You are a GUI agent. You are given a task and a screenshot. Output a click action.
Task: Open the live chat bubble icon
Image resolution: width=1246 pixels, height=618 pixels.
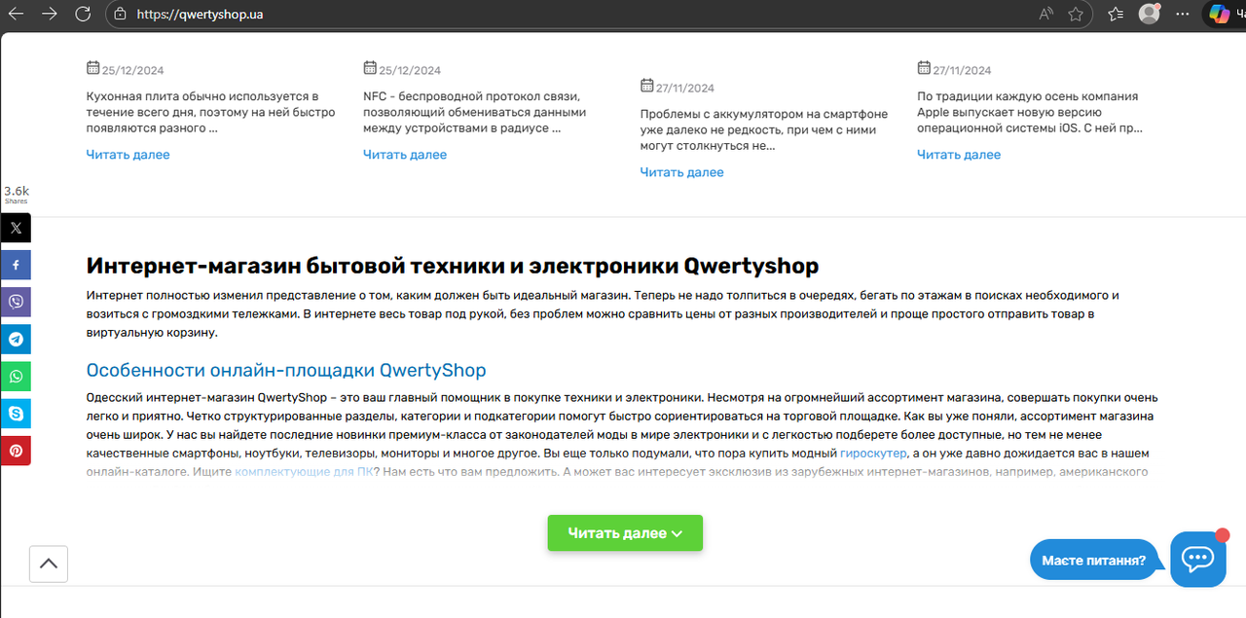pos(1197,559)
